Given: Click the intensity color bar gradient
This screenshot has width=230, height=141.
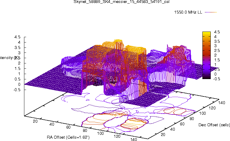Looking at the screenshot, I should tap(206, 55).
